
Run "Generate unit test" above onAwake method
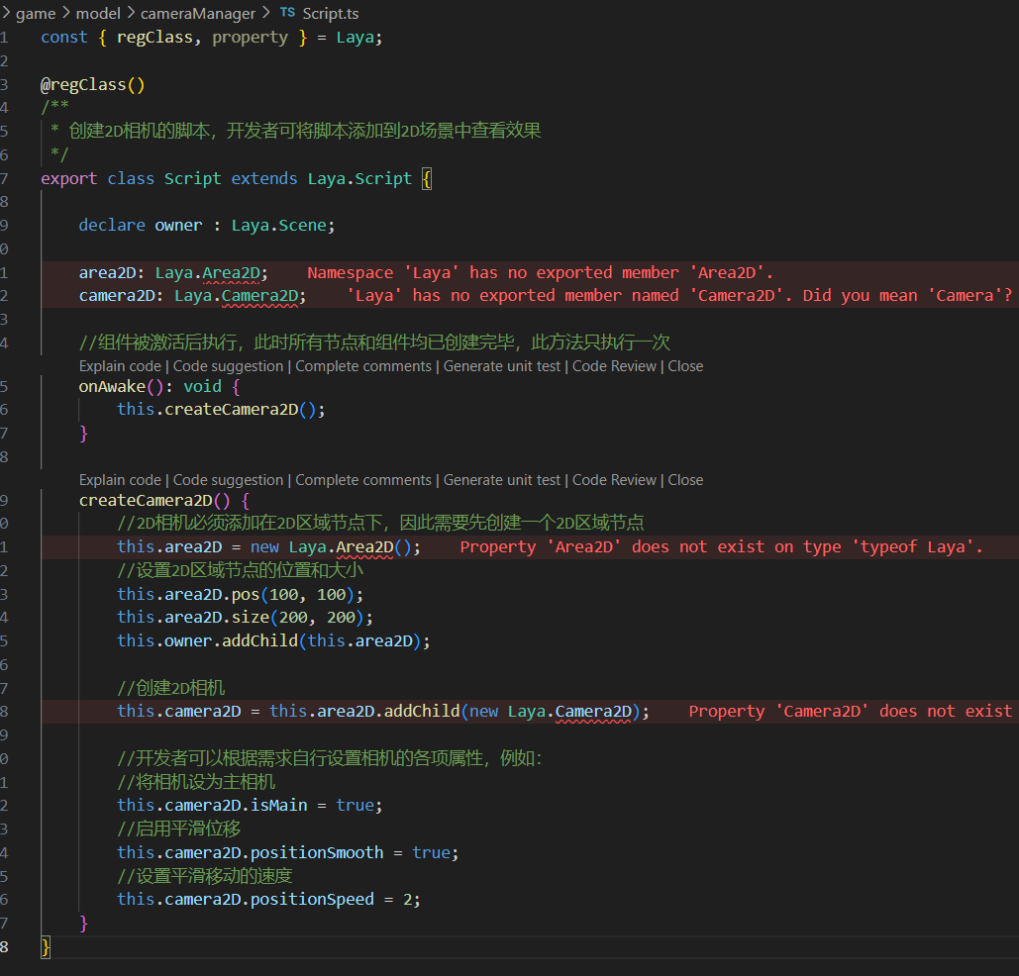pos(502,366)
